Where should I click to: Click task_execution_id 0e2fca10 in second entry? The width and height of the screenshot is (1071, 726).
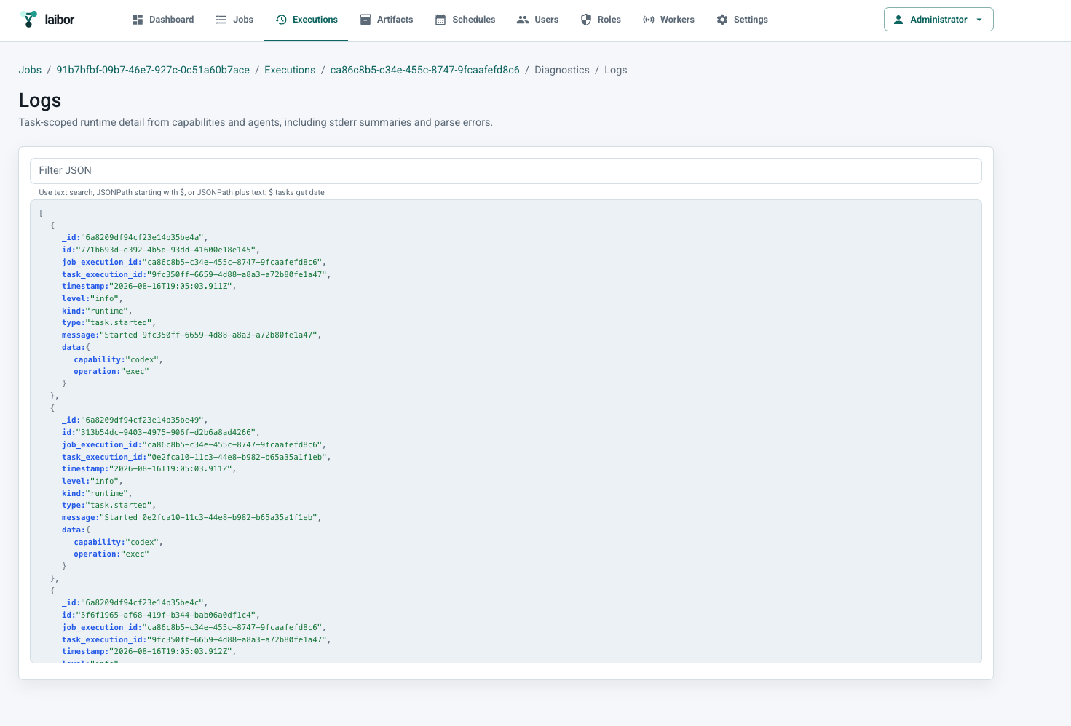237,457
